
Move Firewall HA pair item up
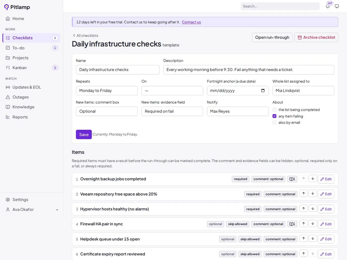[304, 224]
